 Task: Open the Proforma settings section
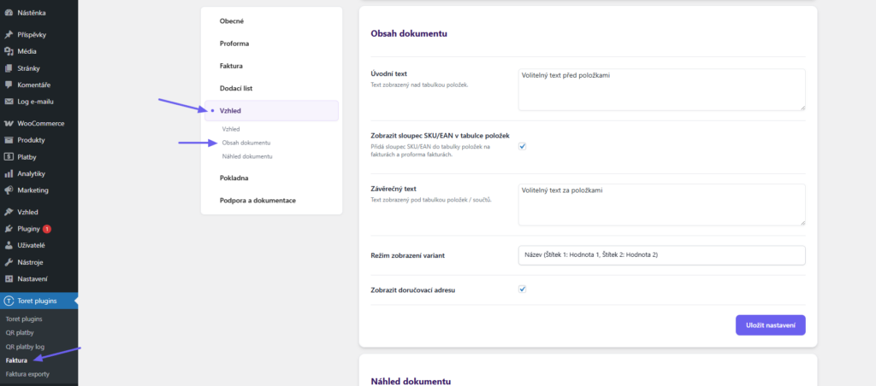click(x=234, y=44)
